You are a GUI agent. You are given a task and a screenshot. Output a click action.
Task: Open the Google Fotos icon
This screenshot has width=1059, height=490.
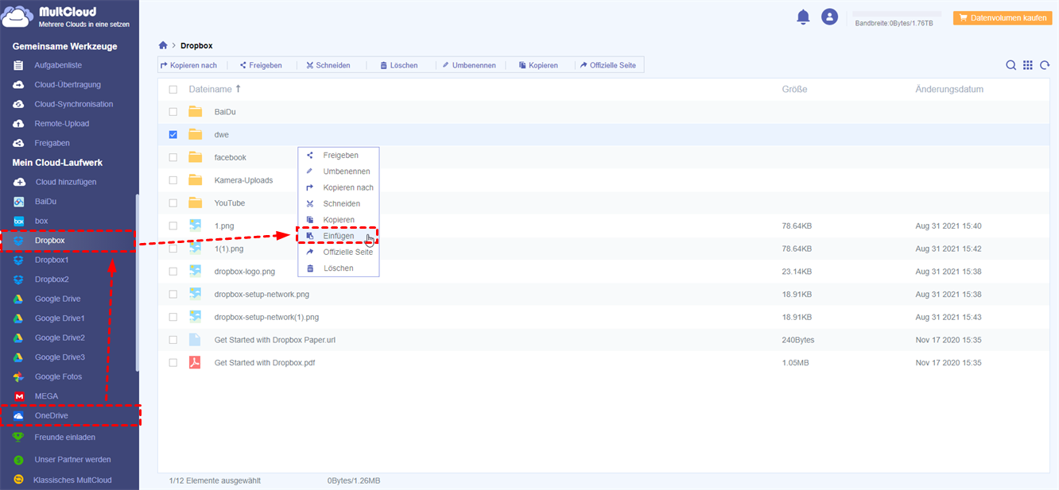click(19, 376)
